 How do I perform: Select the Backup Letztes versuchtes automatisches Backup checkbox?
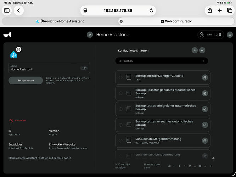(x=120, y=125)
